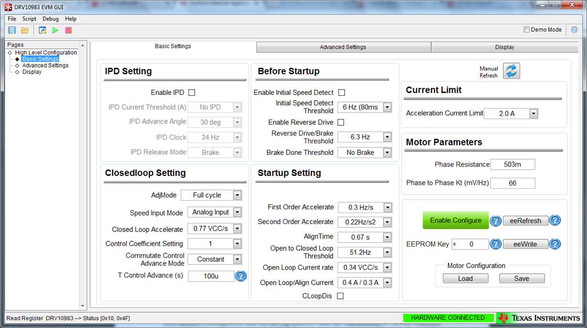The height and width of the screenshot is (328, 587).
Task: Enable the IPD checkbox
Action: click(192, 92)
